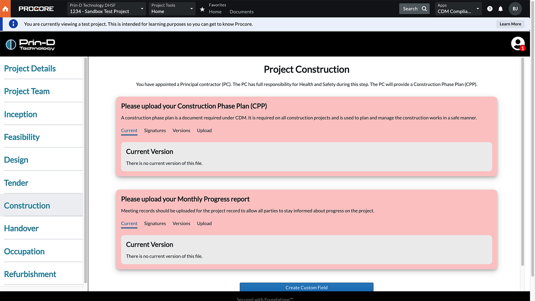Switch to Signatures tab for CPP

pos(155,130)
